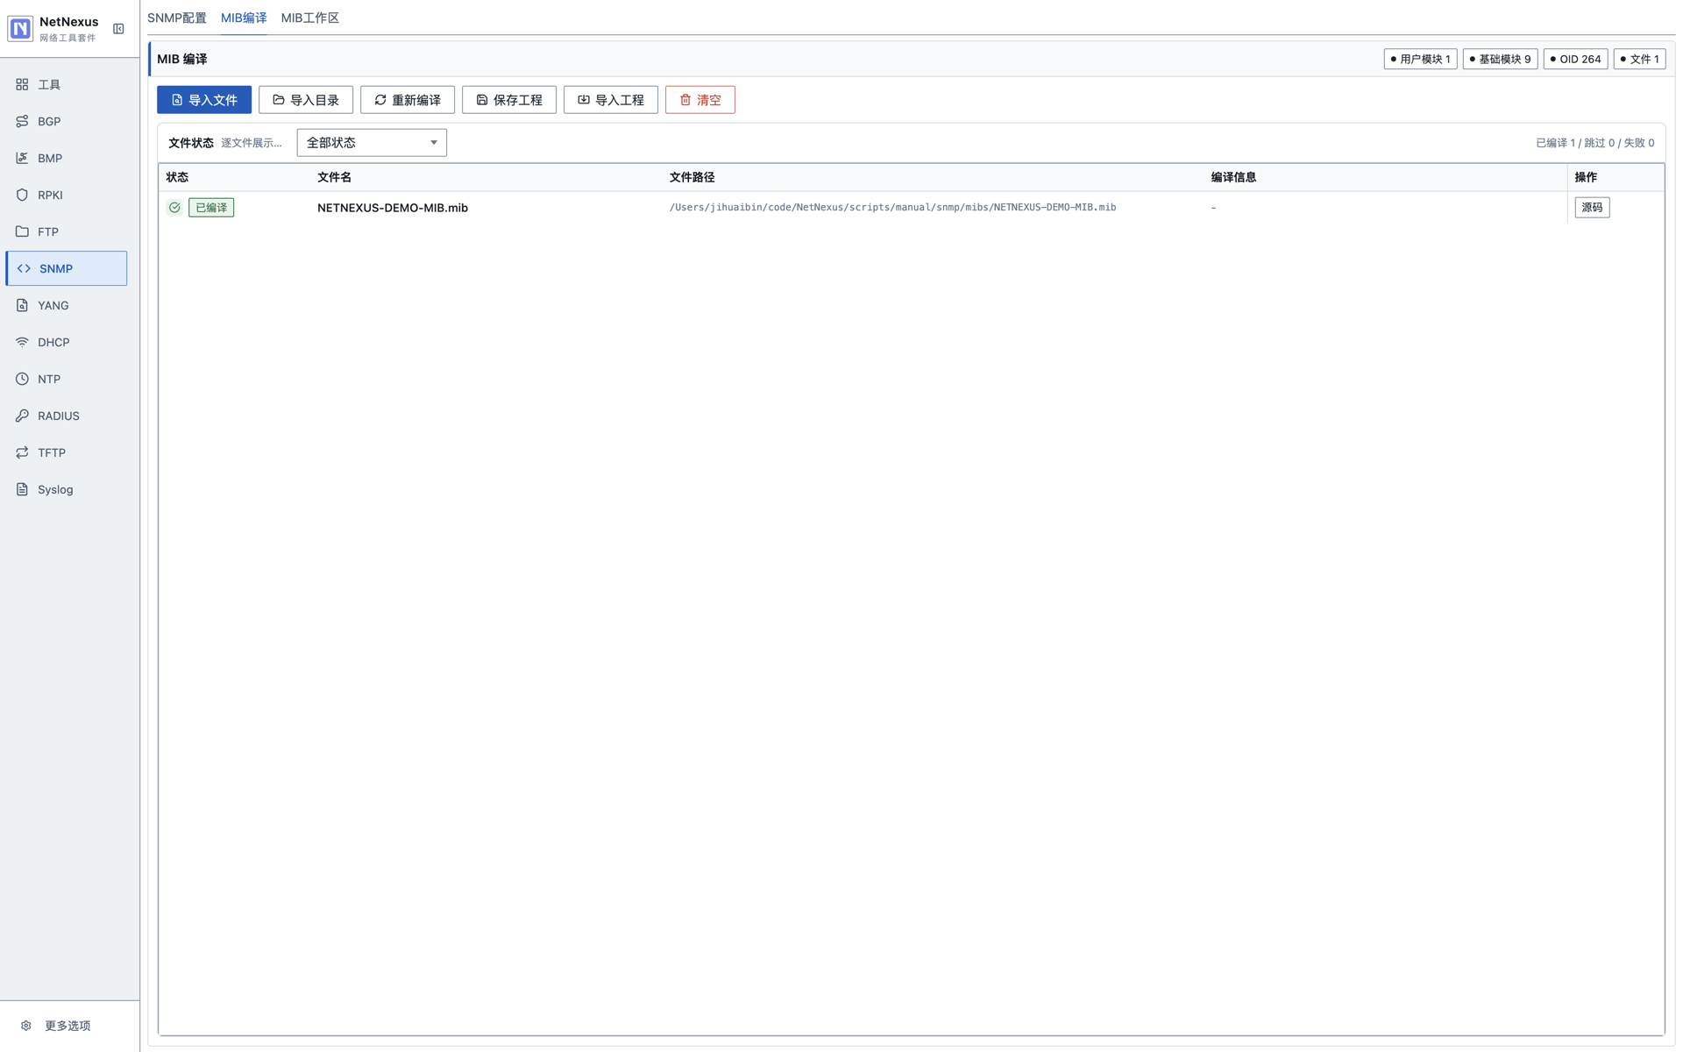Image resolution: width=1683 pixels, height=1052 pixels.
Task: Open DHCP in the sidebar
Action: 67,342
